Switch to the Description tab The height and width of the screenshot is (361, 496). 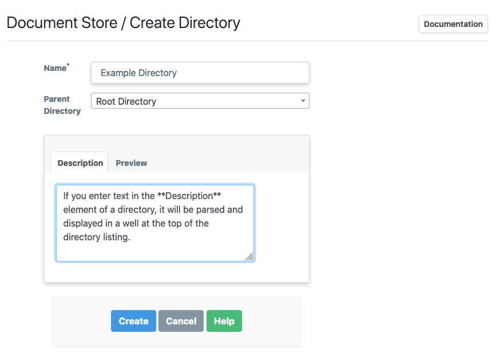click(x=80, y=163)
